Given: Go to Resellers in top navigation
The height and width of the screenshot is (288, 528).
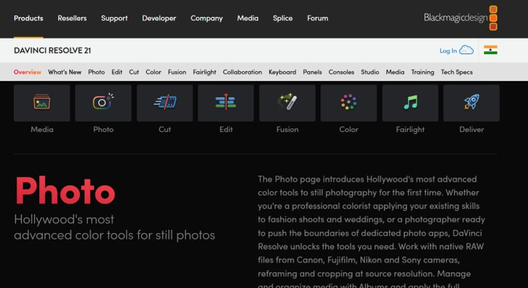Looking at the screenshot, I should [x=72, y=18].
